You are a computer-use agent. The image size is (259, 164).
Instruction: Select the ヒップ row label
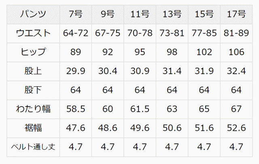pyautogui.click(x=33, y=52)
